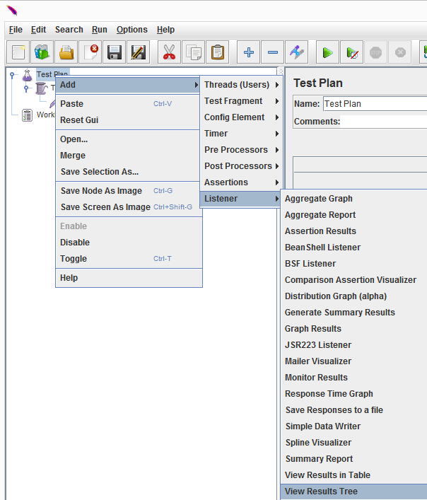
Task: Expand the Add submenu entry
Action: point(127,85)
